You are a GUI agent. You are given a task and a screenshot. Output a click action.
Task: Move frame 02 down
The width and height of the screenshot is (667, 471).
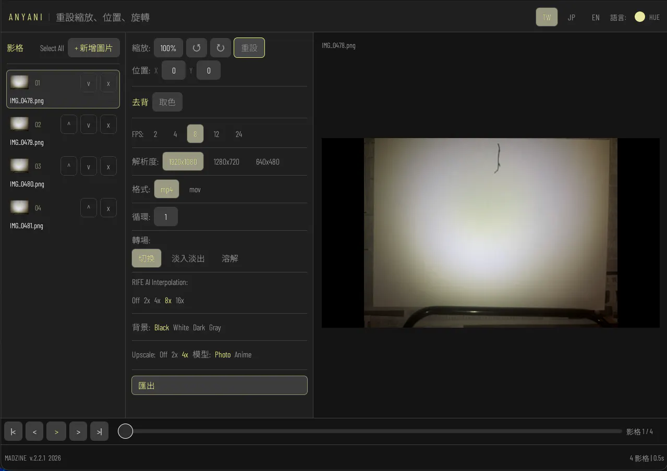89,125
